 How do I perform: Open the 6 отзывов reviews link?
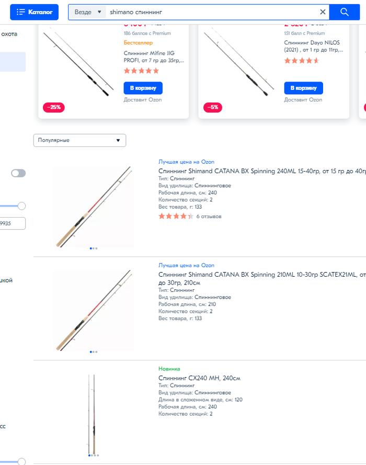pos(209,217)
